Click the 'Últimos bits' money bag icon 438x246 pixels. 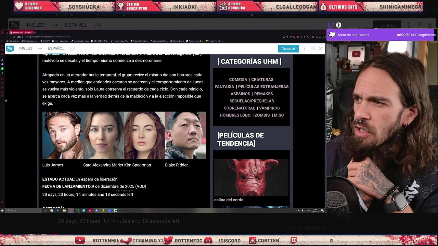pyautogui.click(x=323, y=6)
